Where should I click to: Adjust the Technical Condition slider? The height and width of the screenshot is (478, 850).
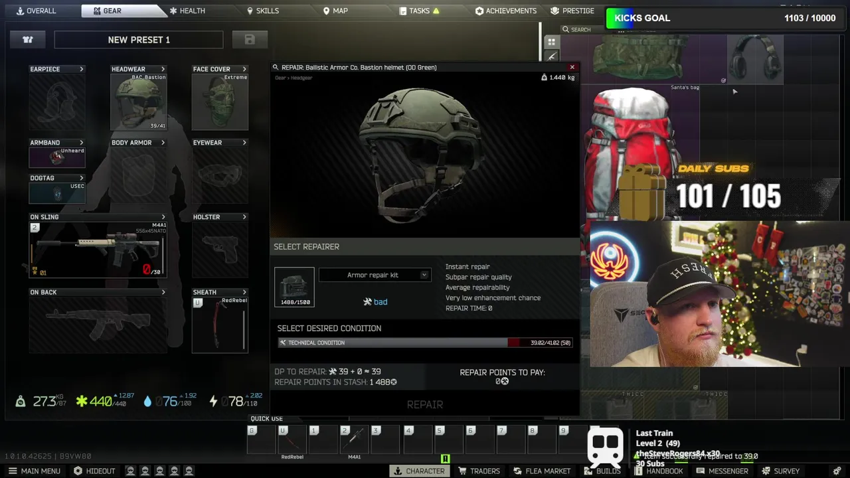pyautogui.click(x=425, y=343)
